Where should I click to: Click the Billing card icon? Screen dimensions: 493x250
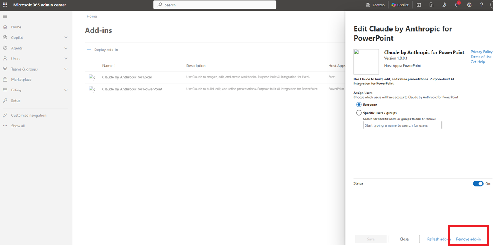point(5,90)
